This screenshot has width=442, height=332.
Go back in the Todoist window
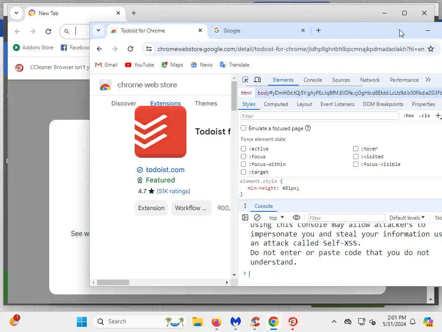[x=99, y=49]
